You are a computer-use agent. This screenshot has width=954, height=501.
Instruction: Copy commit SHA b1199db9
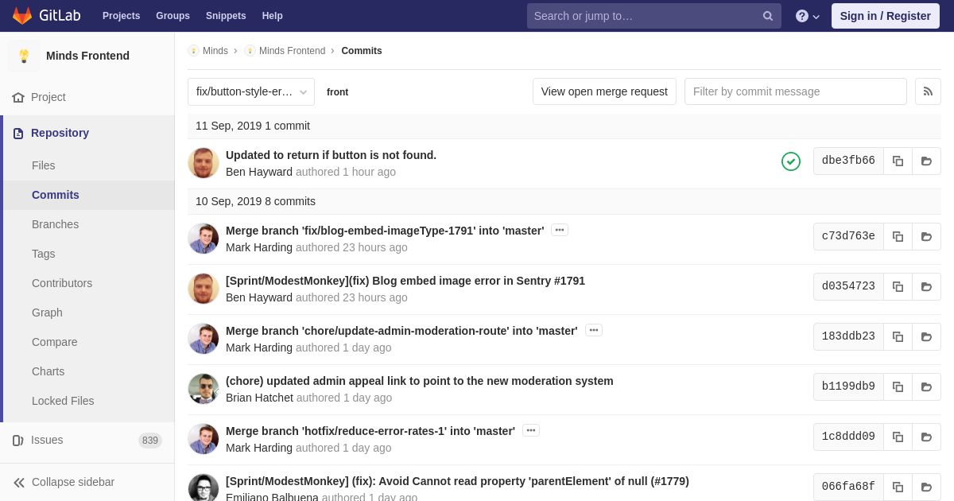pos(898,386)
